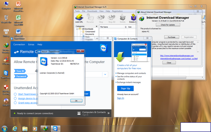The height and width of the screenshot is (132, 211).
Task: Select the Documents category in IDM
Action: [89, 34]
